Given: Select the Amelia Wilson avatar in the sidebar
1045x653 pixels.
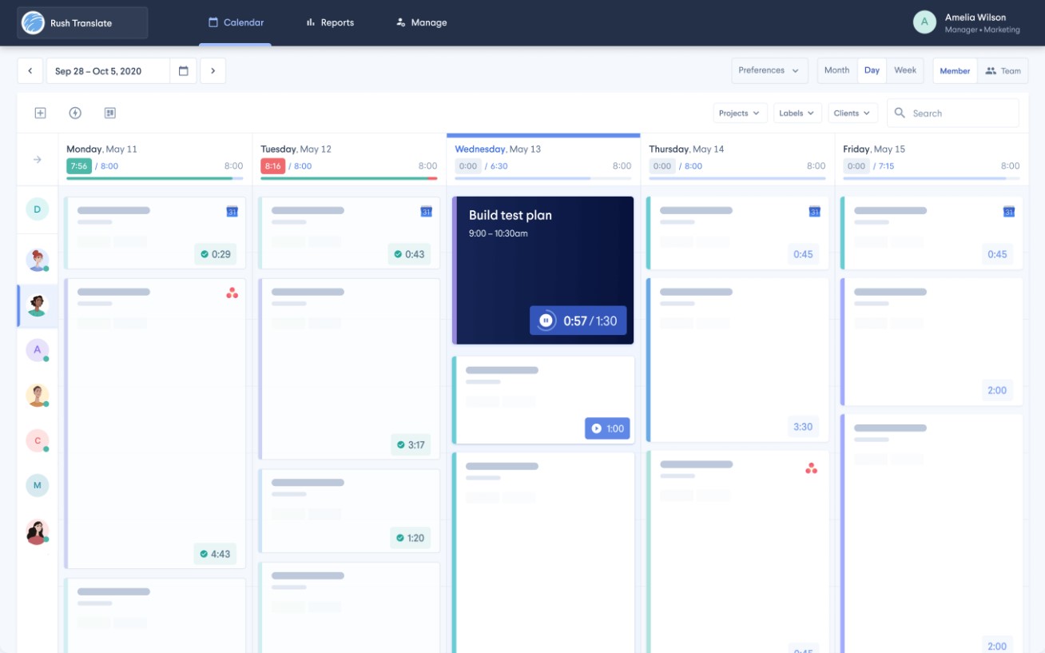Looking at the screenshot, I should 37,350.
